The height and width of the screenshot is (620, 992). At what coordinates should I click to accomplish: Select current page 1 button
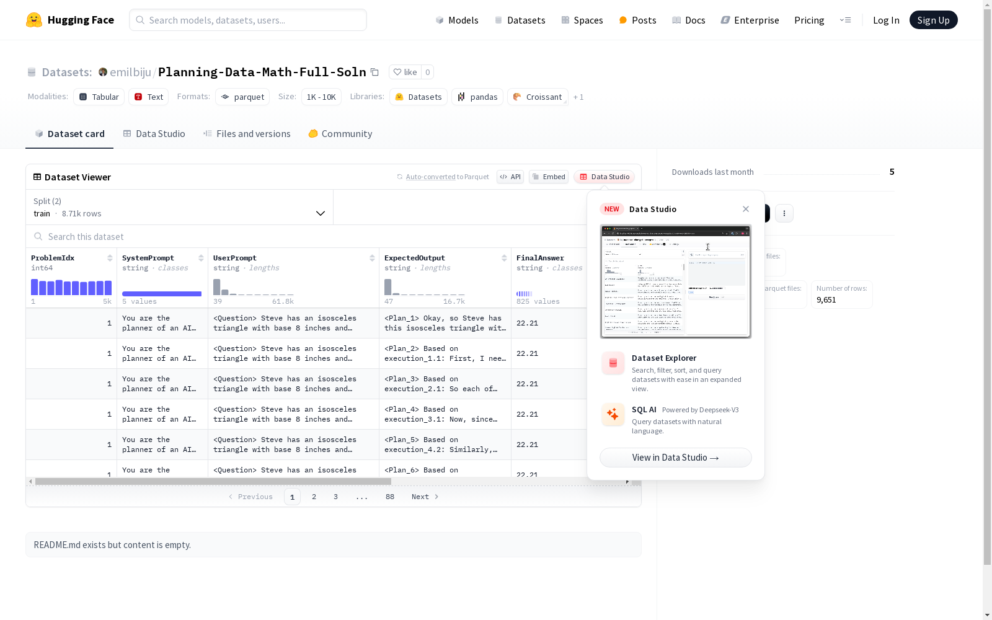(293, 497)
